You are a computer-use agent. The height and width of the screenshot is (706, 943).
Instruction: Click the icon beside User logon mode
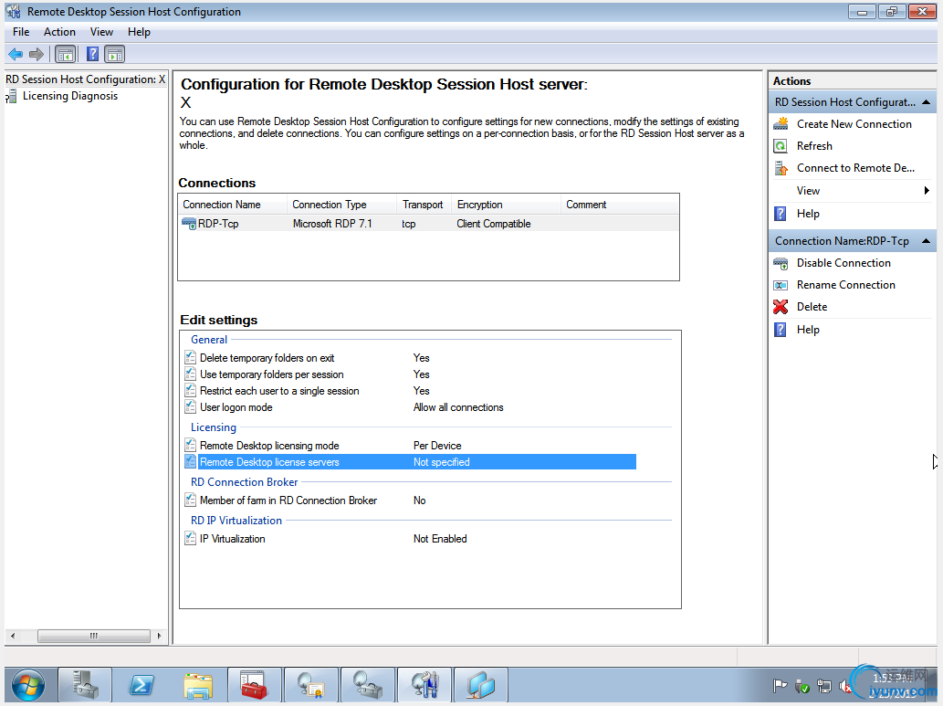tap(190, 406)
